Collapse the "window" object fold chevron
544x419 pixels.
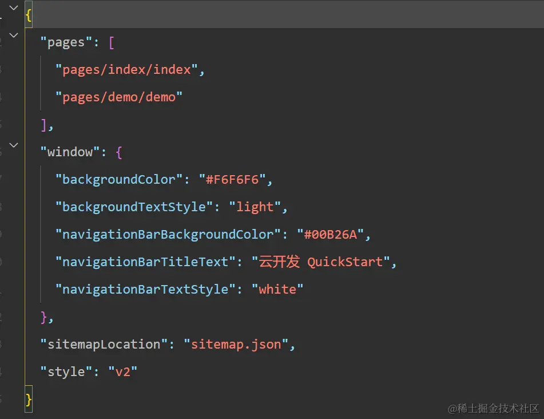(14, 145)
